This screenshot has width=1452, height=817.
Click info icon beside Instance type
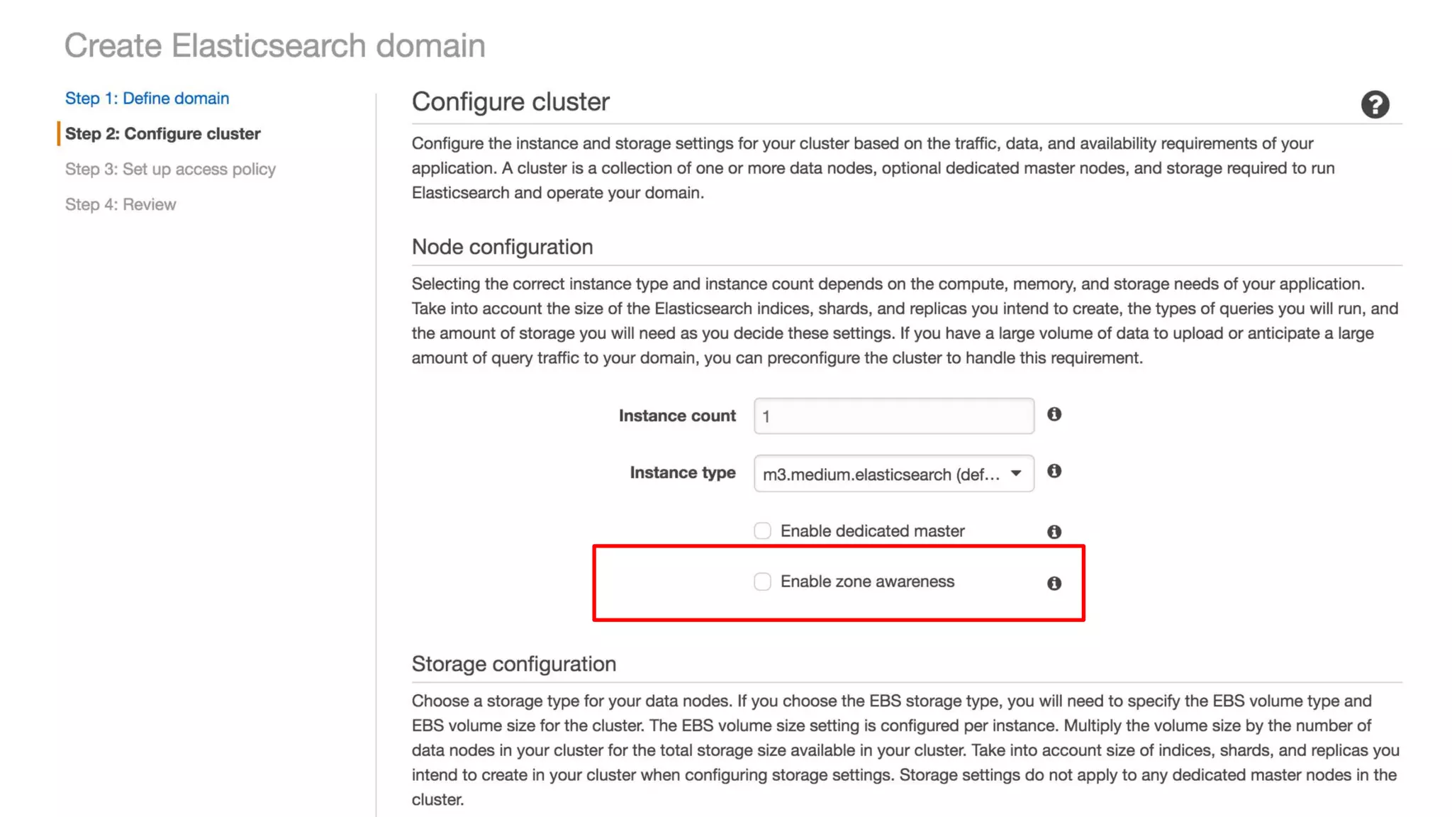(x=1054, y=471)
